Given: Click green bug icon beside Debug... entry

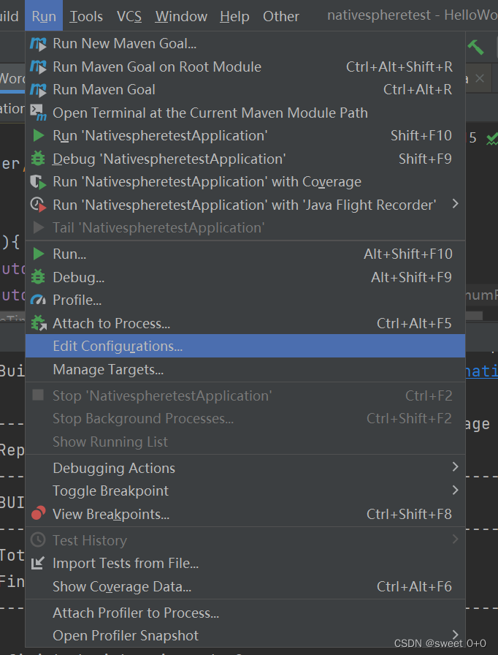Looking at the screenshot, I should click(38, 277).
